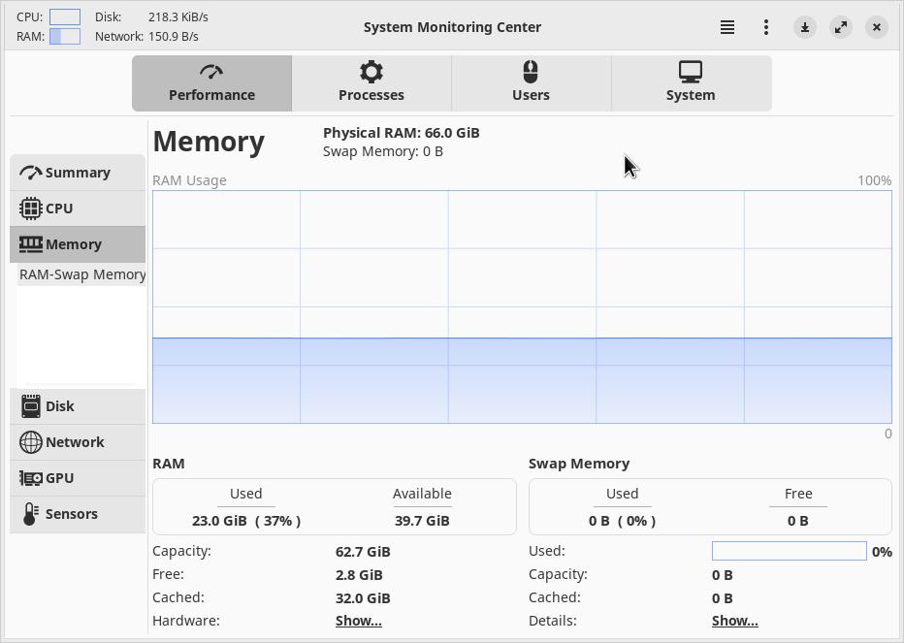Screen dimensions: 904x643
Task: Show RAM hardware details link
Action: [x=358, y=621]
